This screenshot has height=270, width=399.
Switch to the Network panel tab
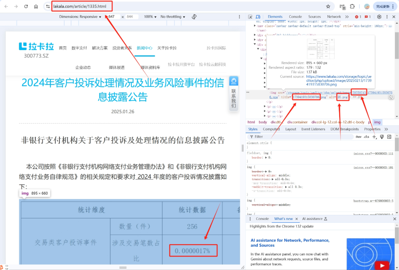pos(334,17)
